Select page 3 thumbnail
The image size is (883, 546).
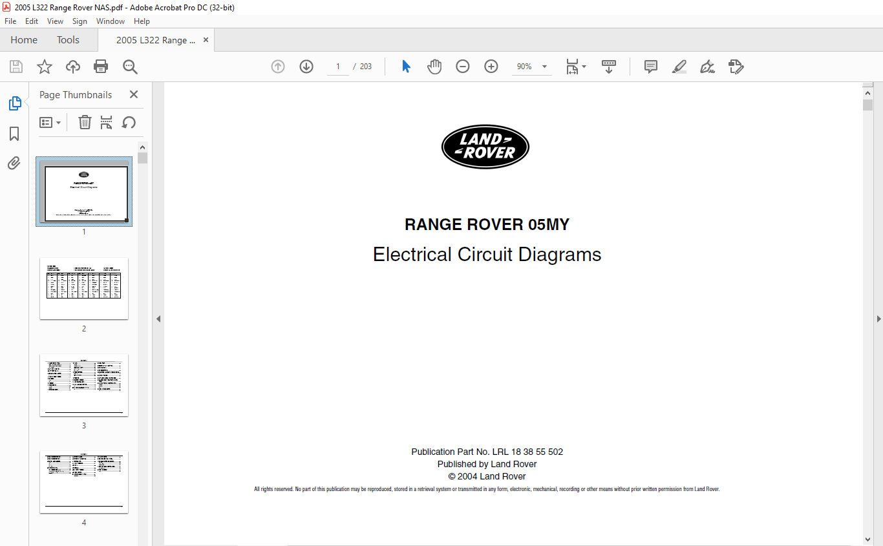(84, 385)
